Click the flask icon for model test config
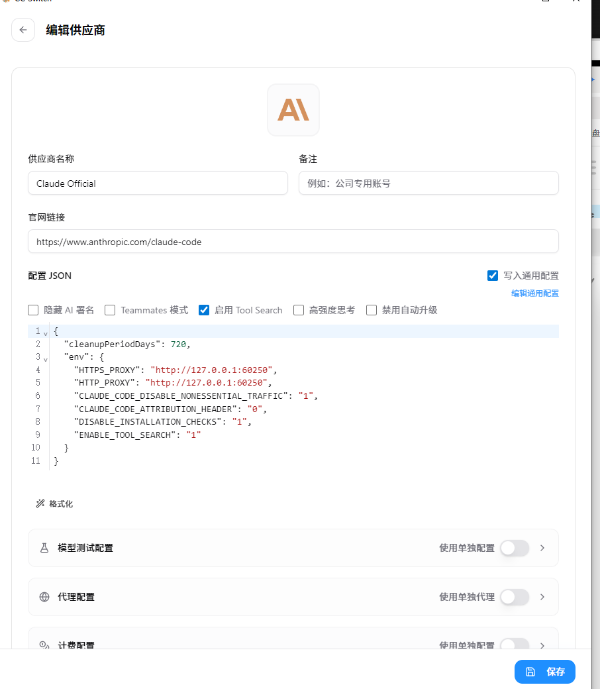The image size is (600, 689). 44,548
